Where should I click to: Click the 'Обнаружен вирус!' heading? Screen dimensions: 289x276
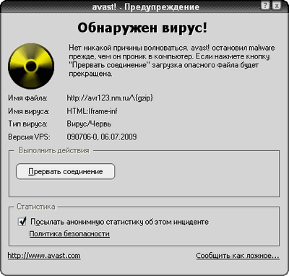(142, 28)
